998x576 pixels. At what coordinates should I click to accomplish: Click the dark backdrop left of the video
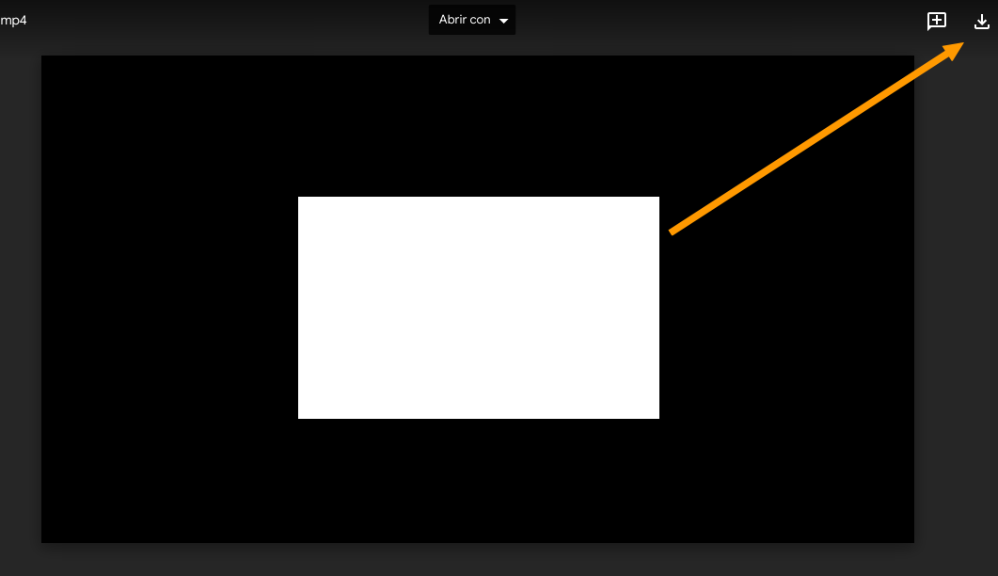[x=20, y=301]
